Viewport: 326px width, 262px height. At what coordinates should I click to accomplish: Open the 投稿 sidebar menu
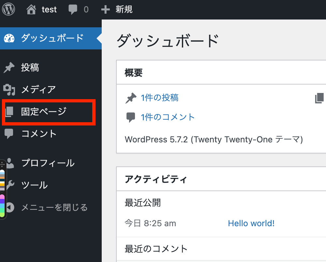coord(30,68)
